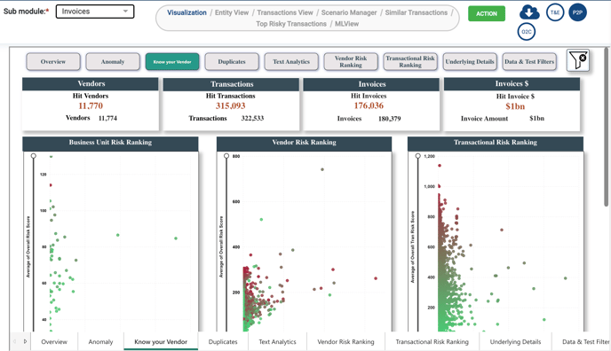Switch to Entity View
The width and height of the screenshot is (611, 351).
[232, 12]
